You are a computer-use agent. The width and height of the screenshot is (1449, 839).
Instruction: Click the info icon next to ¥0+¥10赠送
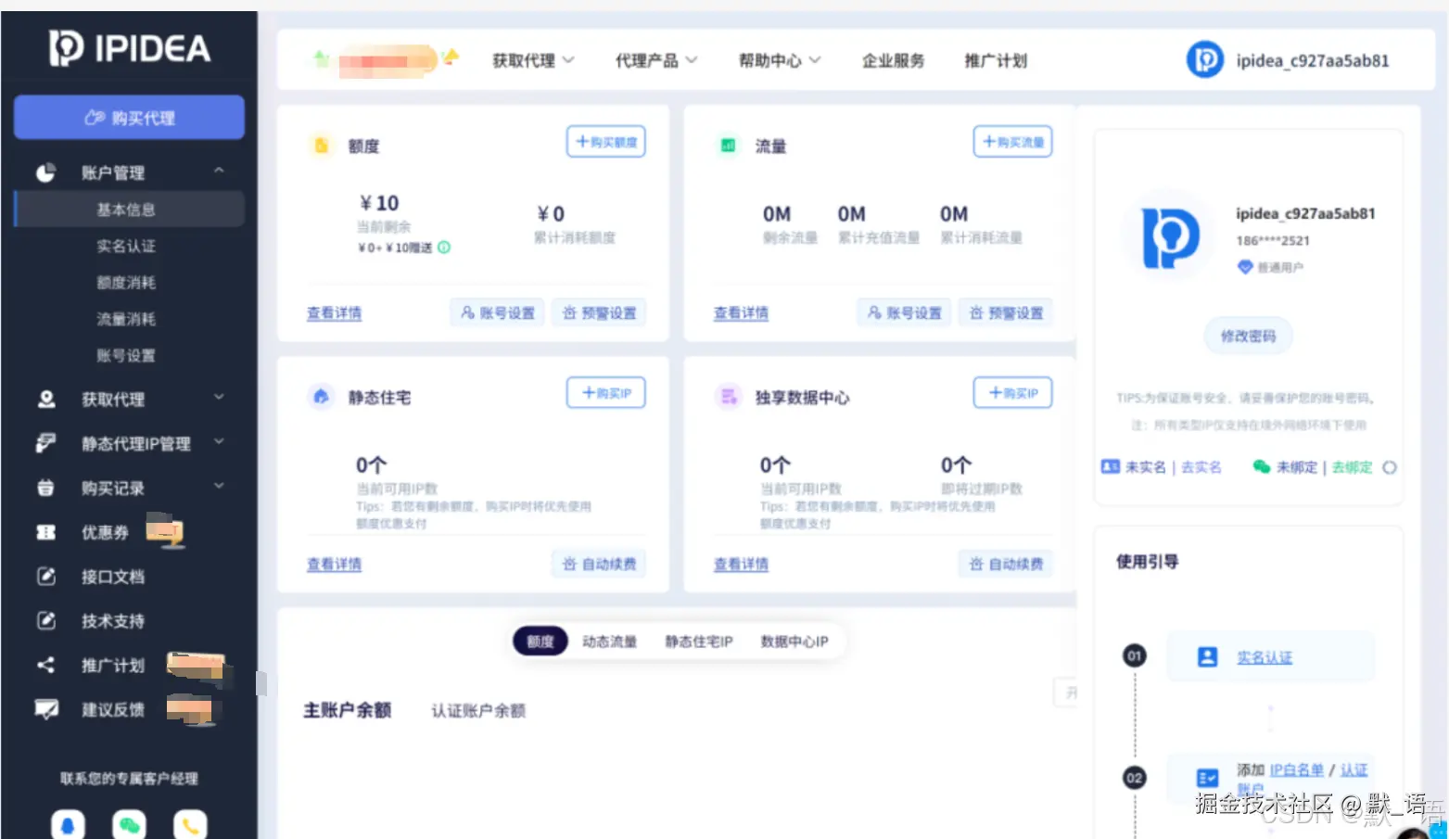[443, 248]
